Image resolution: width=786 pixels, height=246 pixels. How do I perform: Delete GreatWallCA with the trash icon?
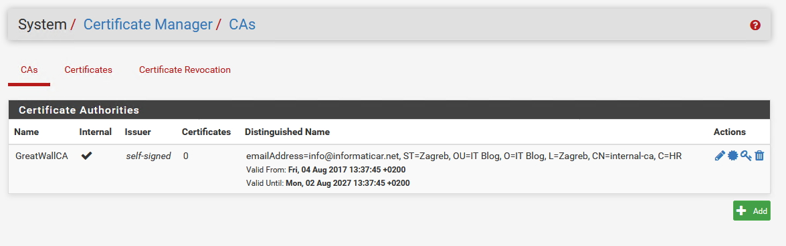(x=759, y=156)
